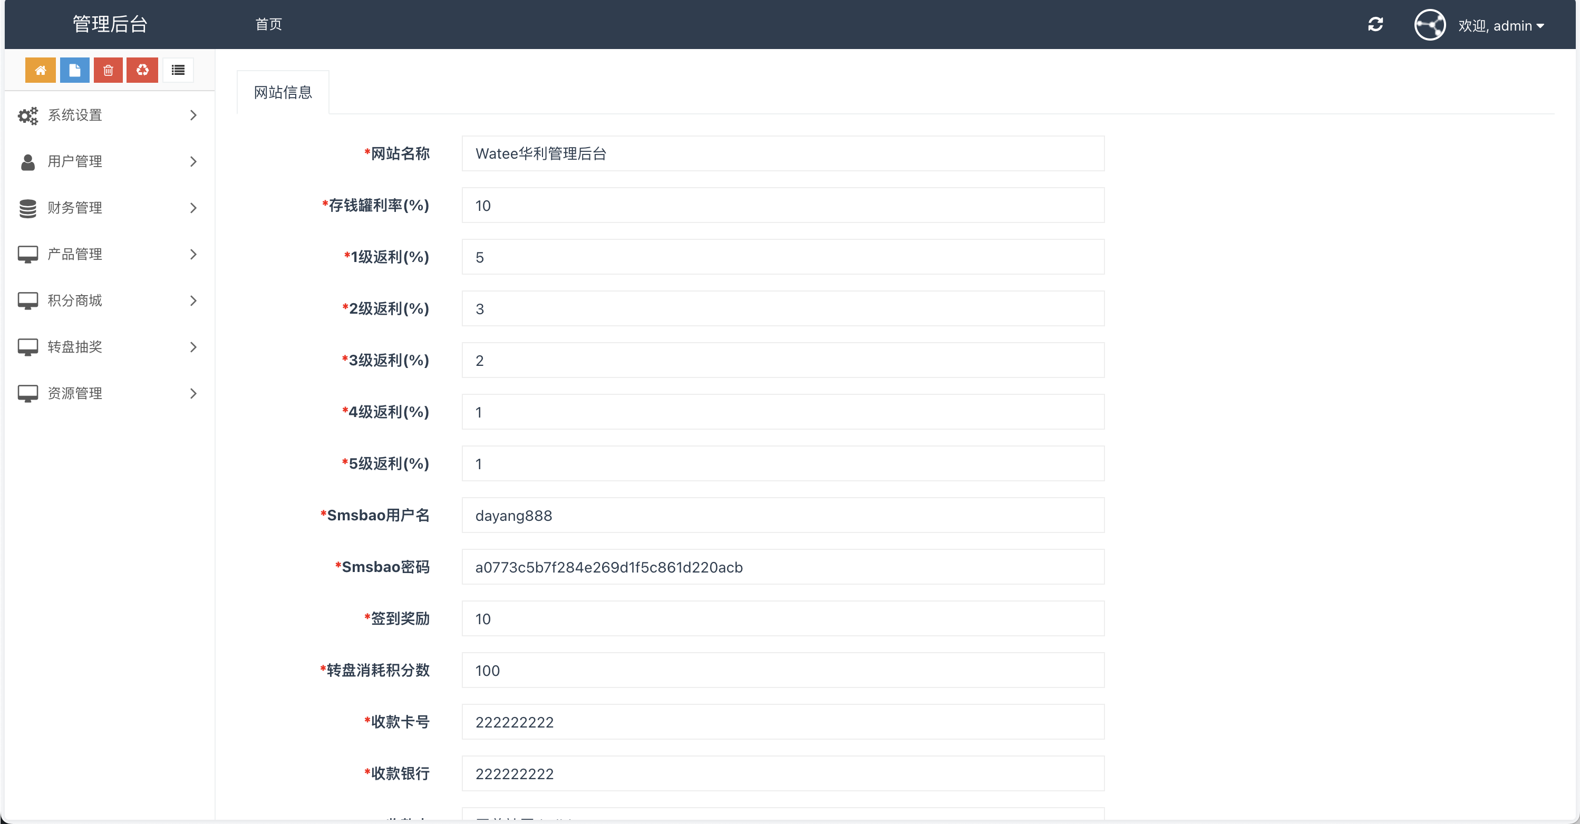This screenshot has height=824, width=1580.
Task: Open the 积分商城 sidebar section
Action: [x=75, y=300]
